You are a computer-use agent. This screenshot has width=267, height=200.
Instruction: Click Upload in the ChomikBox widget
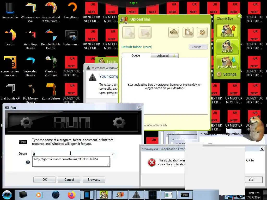[x=227, y=31]
